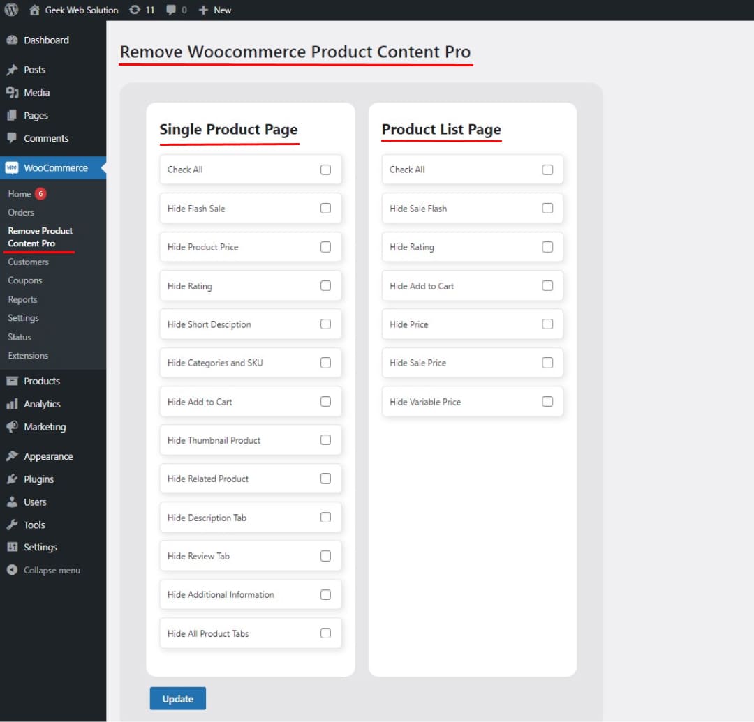Viewport: 754px width, 722px height.
Task: Select the WooCommerce icon in the sidebar
Action: pos(15,167)
